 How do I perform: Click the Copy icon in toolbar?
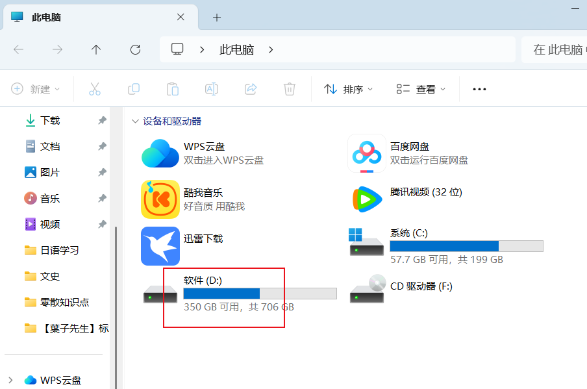point(134,89)
